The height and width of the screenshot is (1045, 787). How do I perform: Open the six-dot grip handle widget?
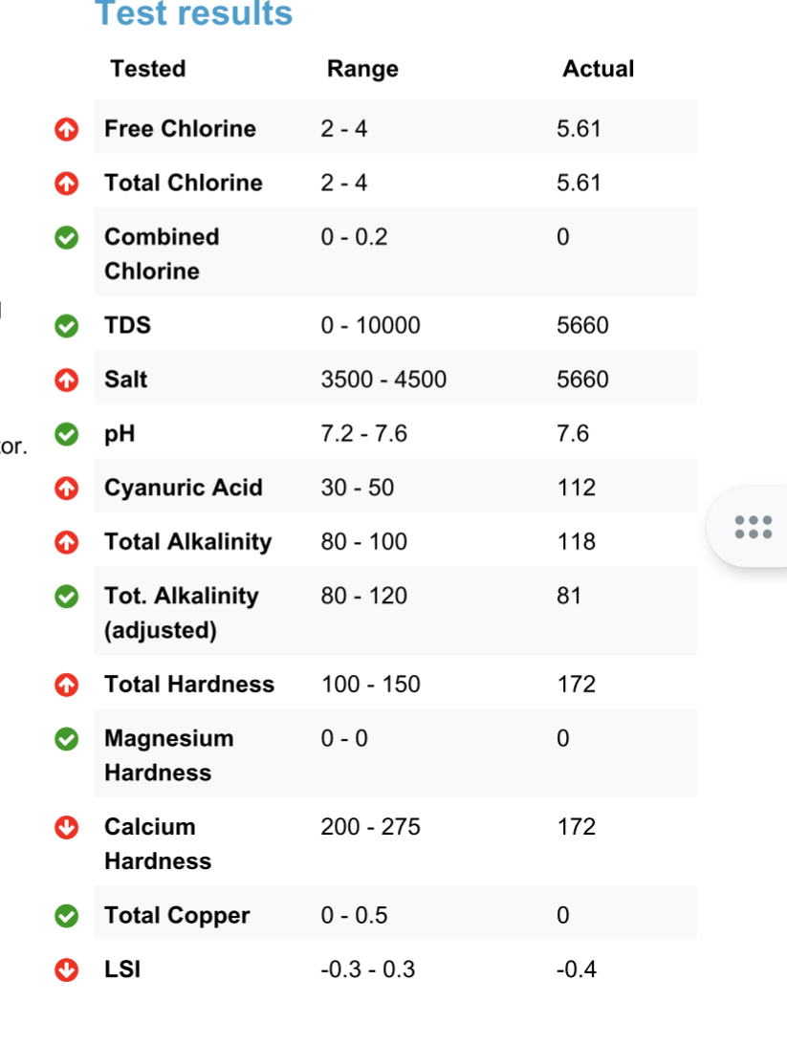(x=753, y=527)
